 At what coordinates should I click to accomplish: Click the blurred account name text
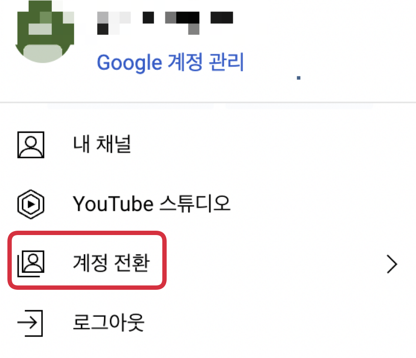click(165, 23)
